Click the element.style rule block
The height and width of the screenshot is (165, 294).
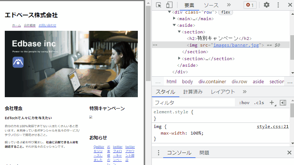coord(221,115)
